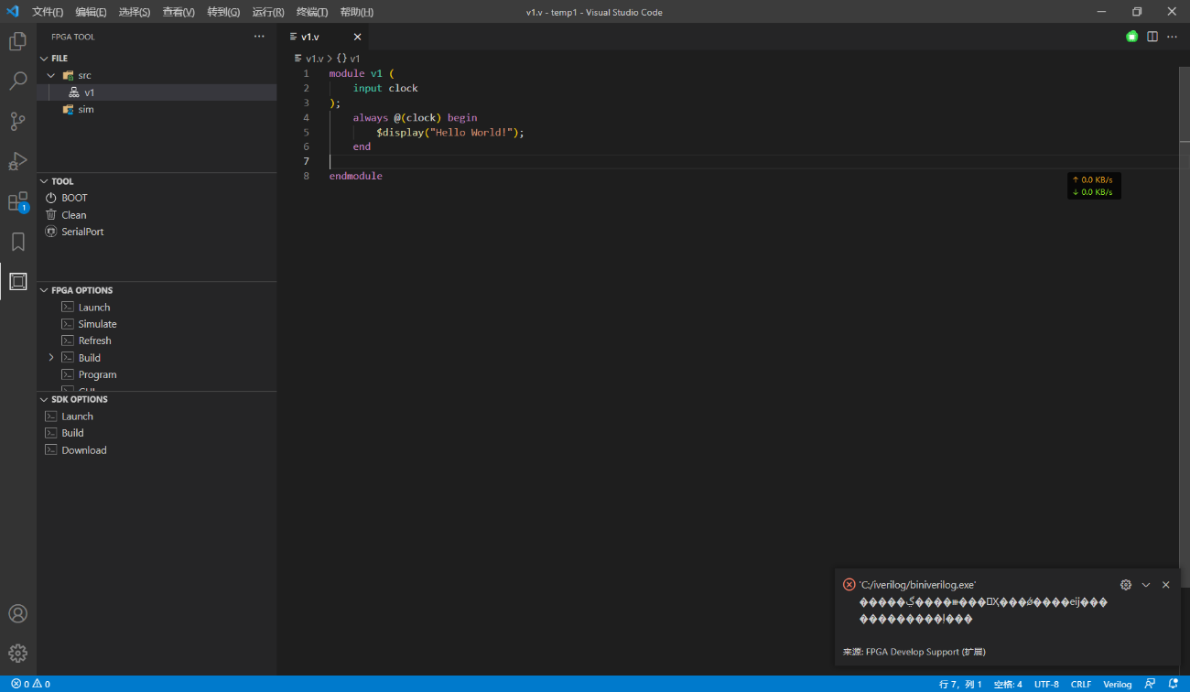Screen dimensions: 1190x692
Task: Open the 帮助(H) menu
Action: pyautogui.click(x=356, y=12)
